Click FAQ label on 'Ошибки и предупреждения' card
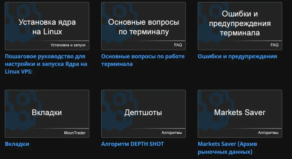The width and height of the screenshot is (292, 159). click(x=275, y=45)
